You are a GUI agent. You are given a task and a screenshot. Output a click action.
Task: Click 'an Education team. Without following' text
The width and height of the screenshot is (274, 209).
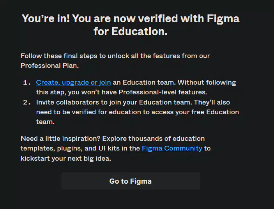(x=174, y=83)
